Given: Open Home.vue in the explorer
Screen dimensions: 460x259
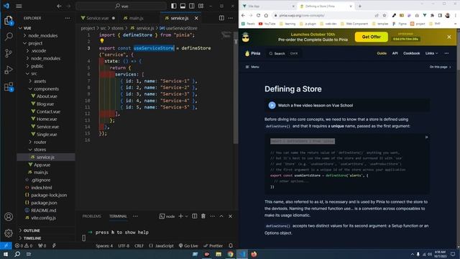Looking at the screenshot, I should [47, 119].
